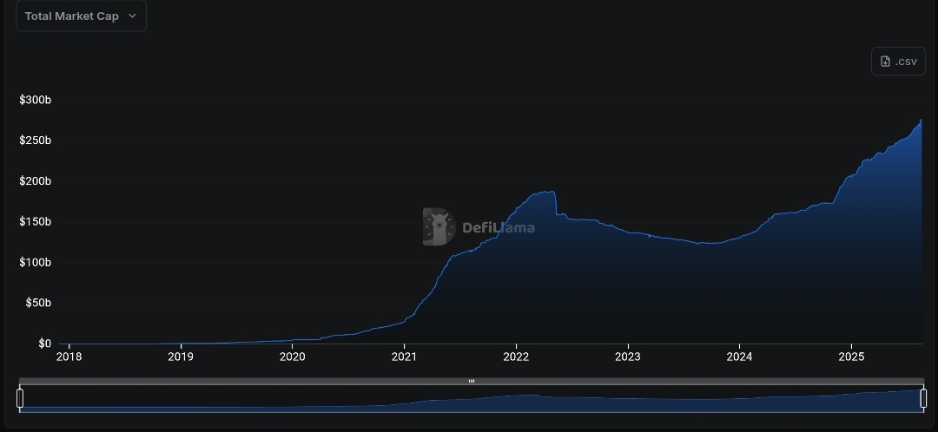Download chart data with .csv button
Screen dimensions: 938x432
898,62
